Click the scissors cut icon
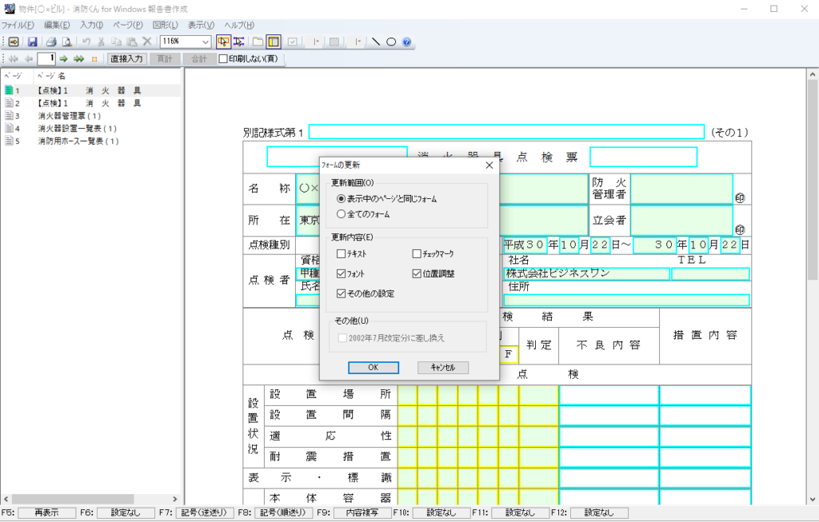This screenshot has width=819, height=522. tap(102, 42)
